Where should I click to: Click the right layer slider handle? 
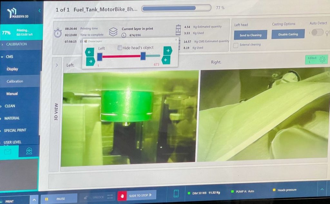tap(143, 56)
